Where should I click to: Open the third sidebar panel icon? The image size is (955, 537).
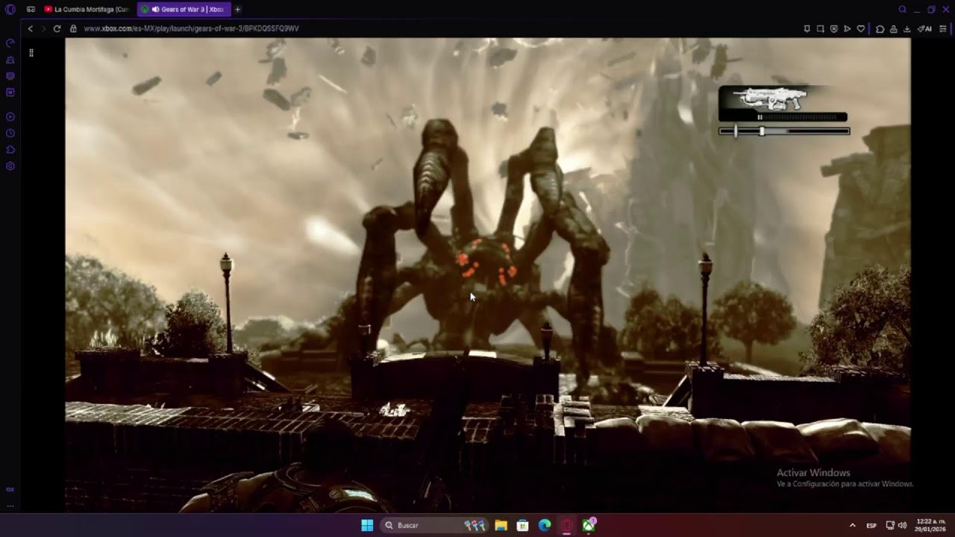tap(10, 76)
